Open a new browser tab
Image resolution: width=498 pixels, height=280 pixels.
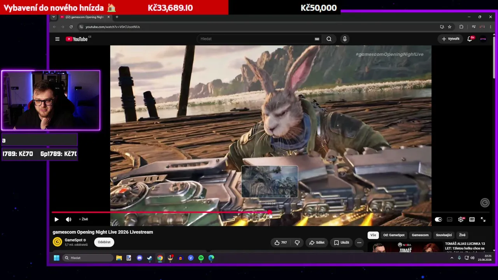pyautogui.click(x=117, y=17)
